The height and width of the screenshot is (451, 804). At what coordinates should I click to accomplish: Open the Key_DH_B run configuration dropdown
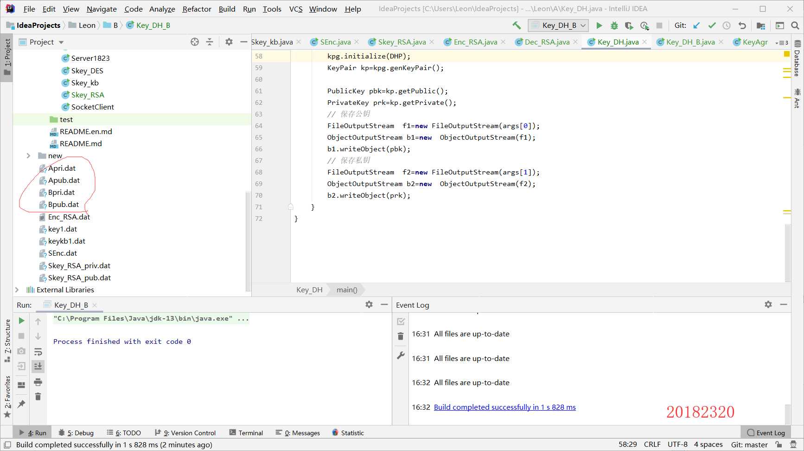click(559, 26)
